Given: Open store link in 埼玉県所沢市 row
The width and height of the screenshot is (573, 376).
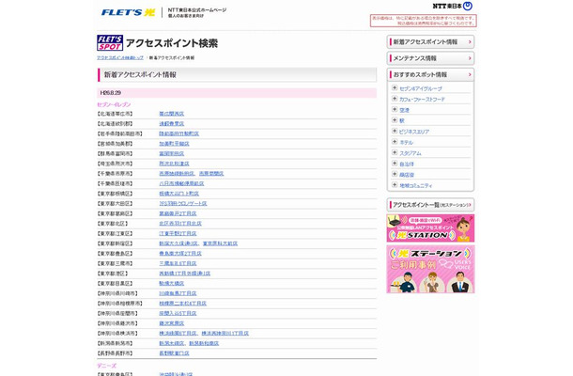Looking at the screenshot, I should [x=174, y=164].
